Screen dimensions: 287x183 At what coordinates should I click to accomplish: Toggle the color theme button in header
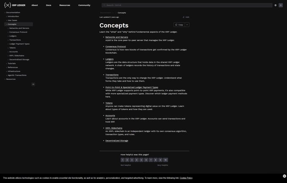coord(281,5)
